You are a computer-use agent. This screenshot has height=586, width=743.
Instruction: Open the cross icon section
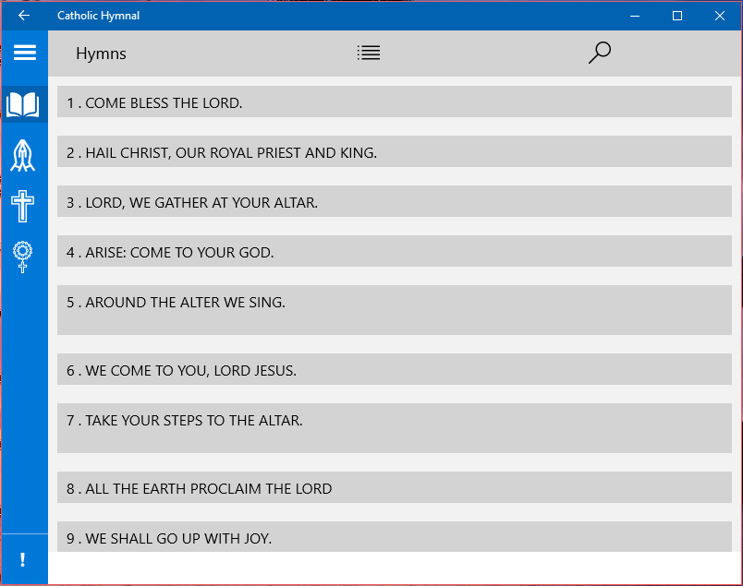click(x=23, y=206)
